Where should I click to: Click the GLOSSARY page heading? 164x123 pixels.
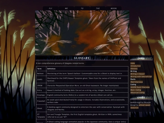pos(82,58)
